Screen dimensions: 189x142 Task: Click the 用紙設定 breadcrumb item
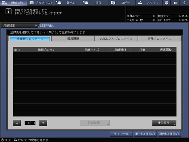[19, 26]
